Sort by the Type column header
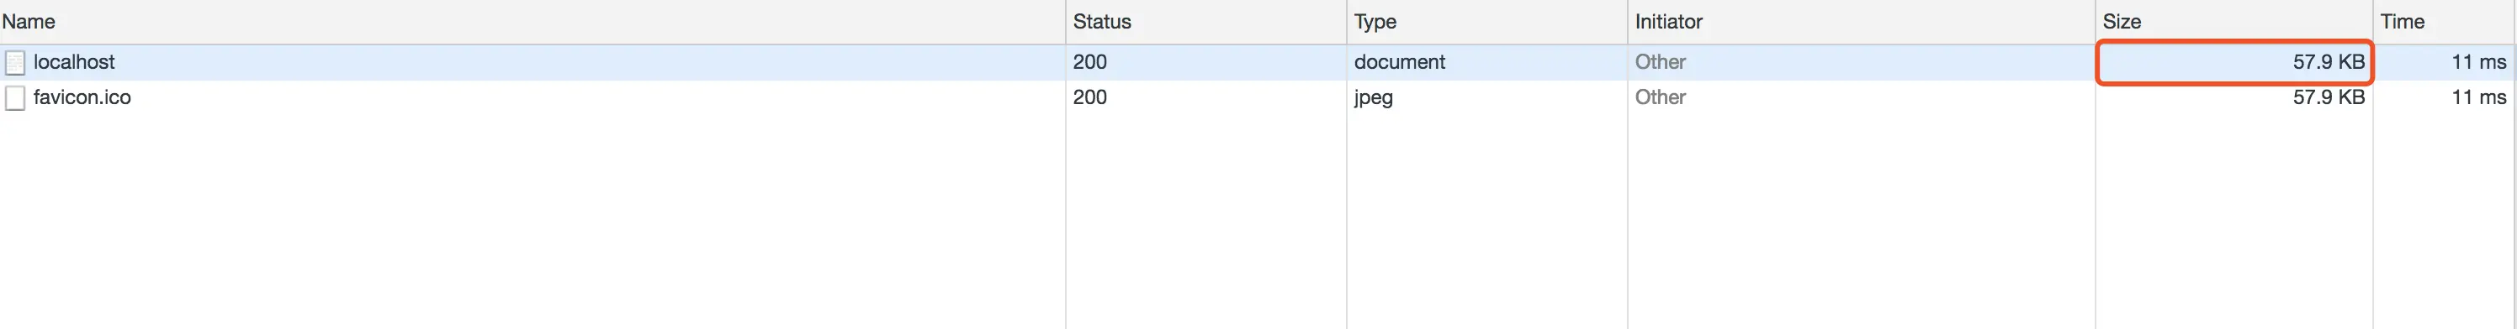2517x329 pixels. (x=1375, y=22)
